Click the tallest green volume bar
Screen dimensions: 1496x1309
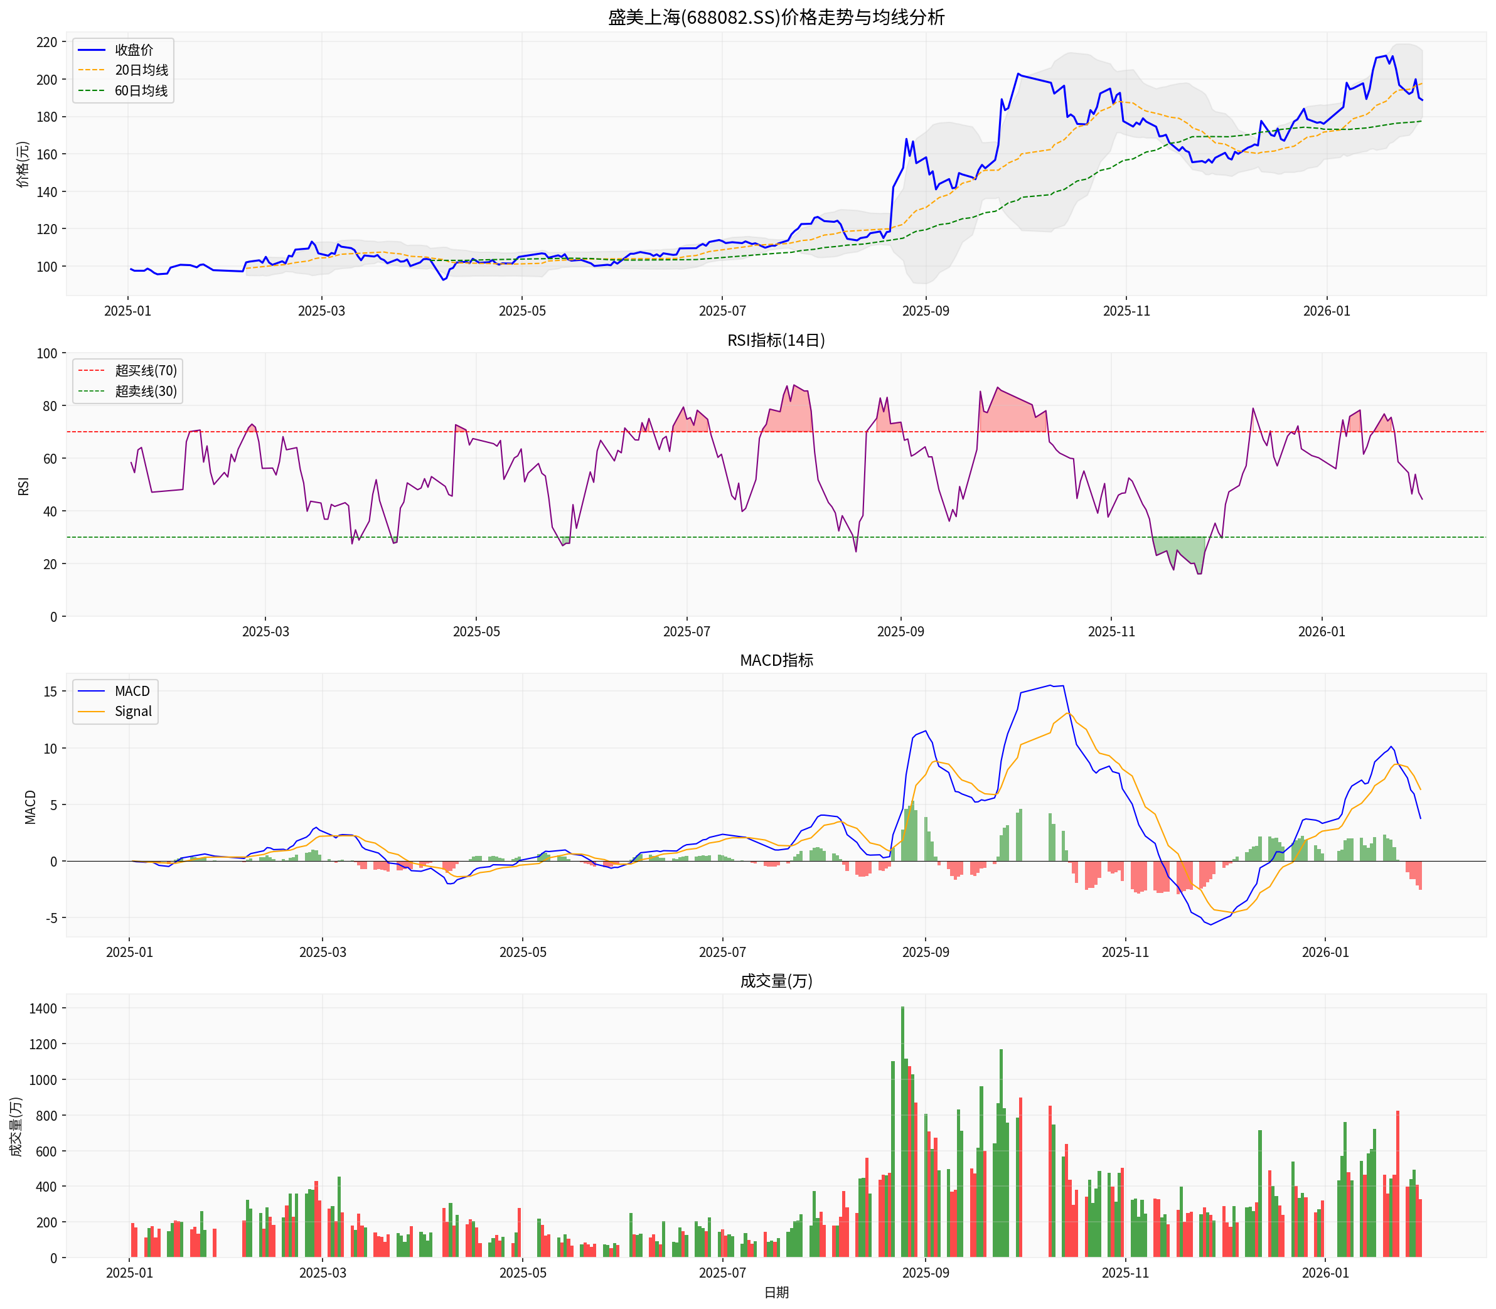(902, 1132)
